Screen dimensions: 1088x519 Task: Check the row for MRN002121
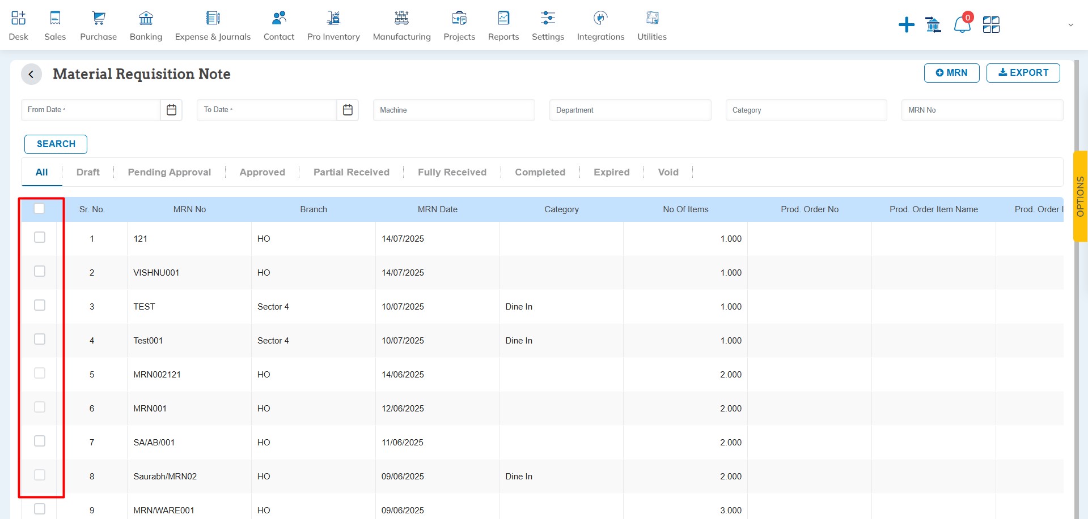(x=40, y=373)
